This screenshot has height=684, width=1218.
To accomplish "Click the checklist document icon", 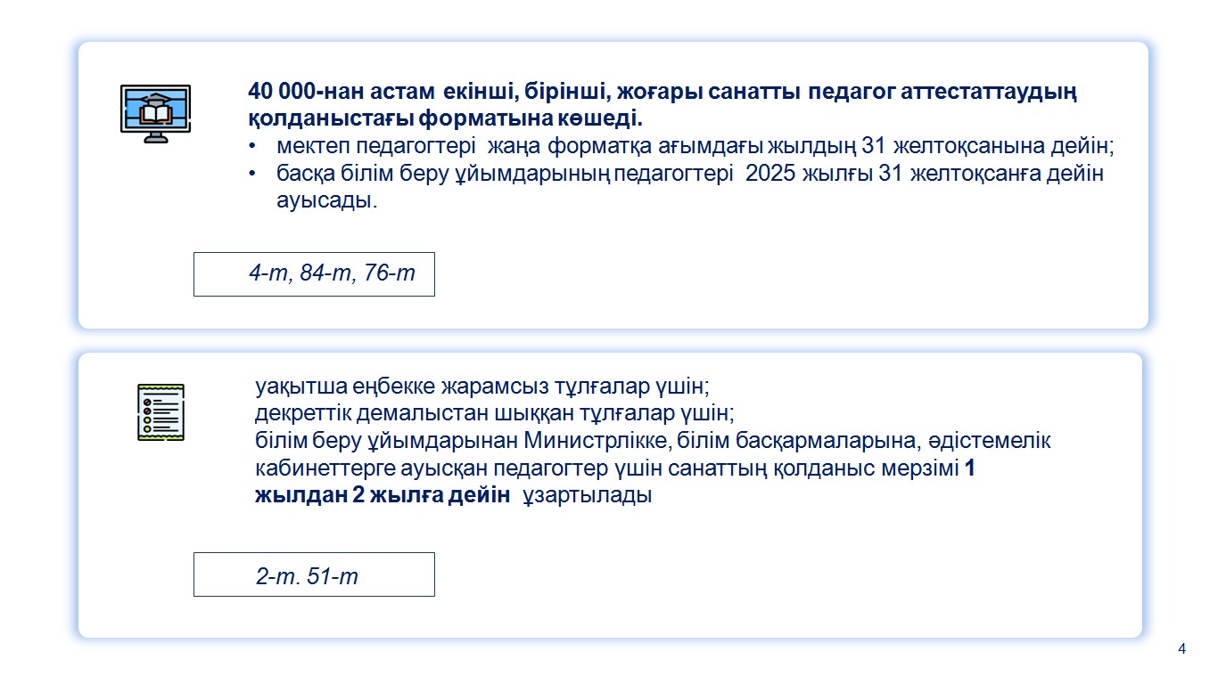I will pos(160,412).
